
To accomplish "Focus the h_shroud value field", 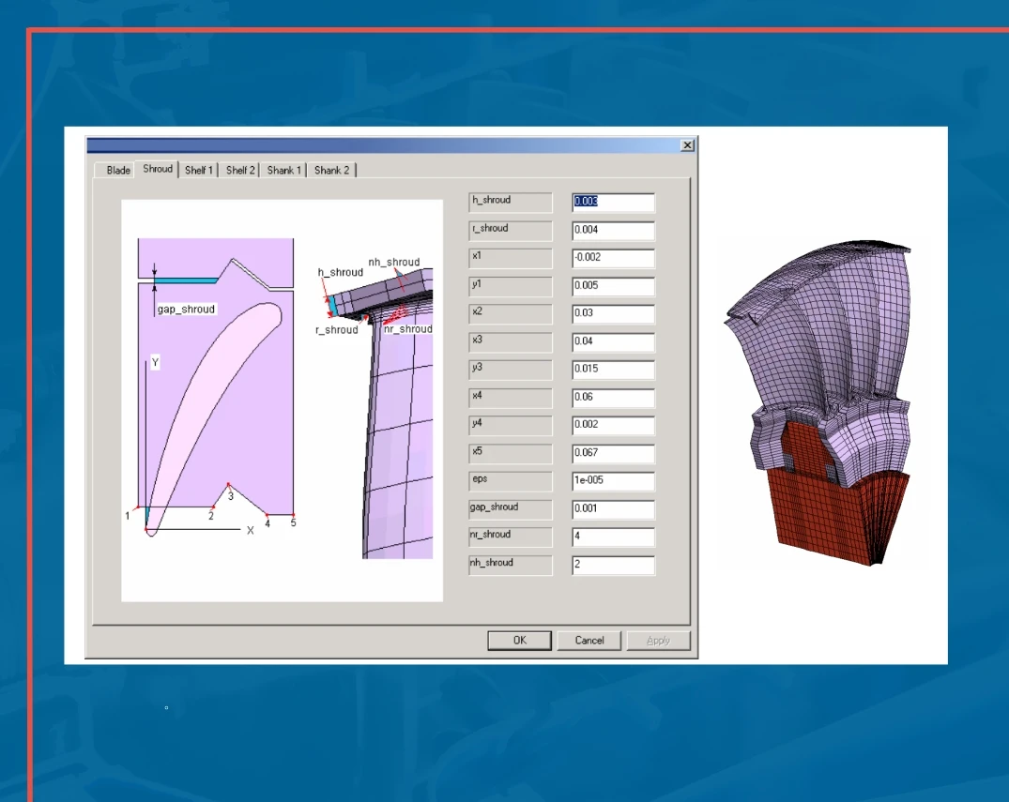I will pyautogui.click(x=613, y=202).
